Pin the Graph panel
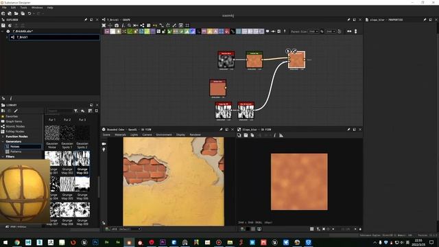The image size is (439, 247). tap(348, 20)
